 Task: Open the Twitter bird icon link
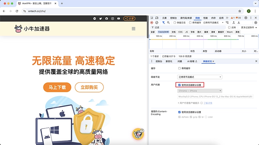(x=101, y=18)
